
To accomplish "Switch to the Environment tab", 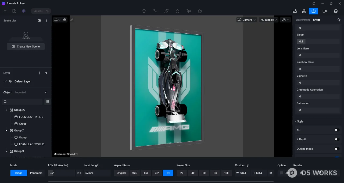I will pyautogui.click(x=303, y=20).
